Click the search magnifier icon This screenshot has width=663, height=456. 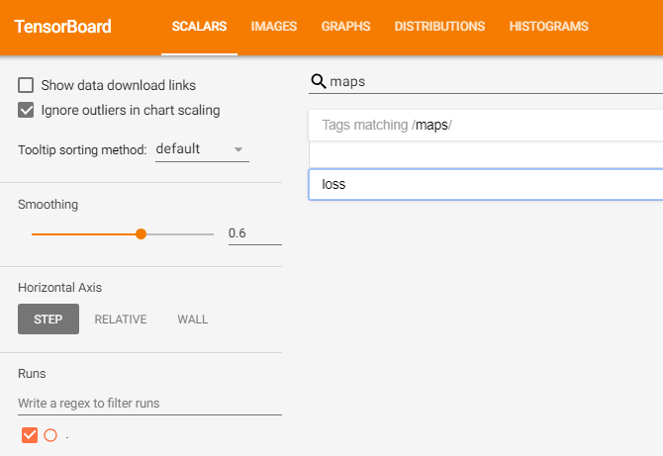coord(319,81)
